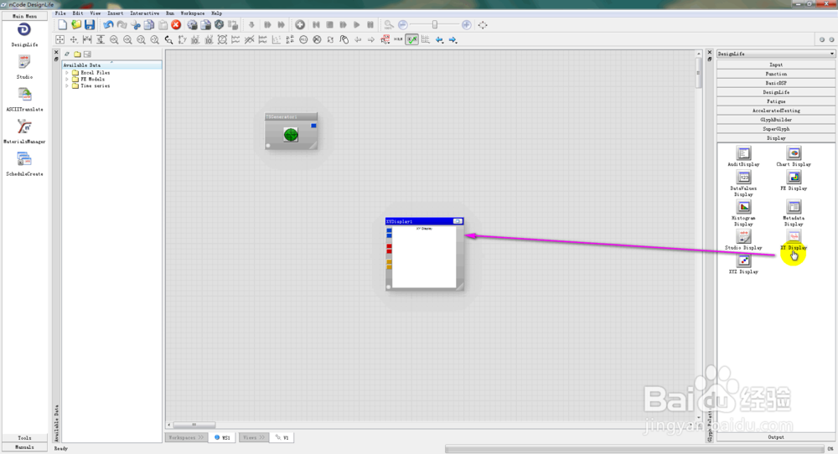The image size is (838, 454).
Task: Open the DesignLife app in the main menu
Action: coord(24,34)
